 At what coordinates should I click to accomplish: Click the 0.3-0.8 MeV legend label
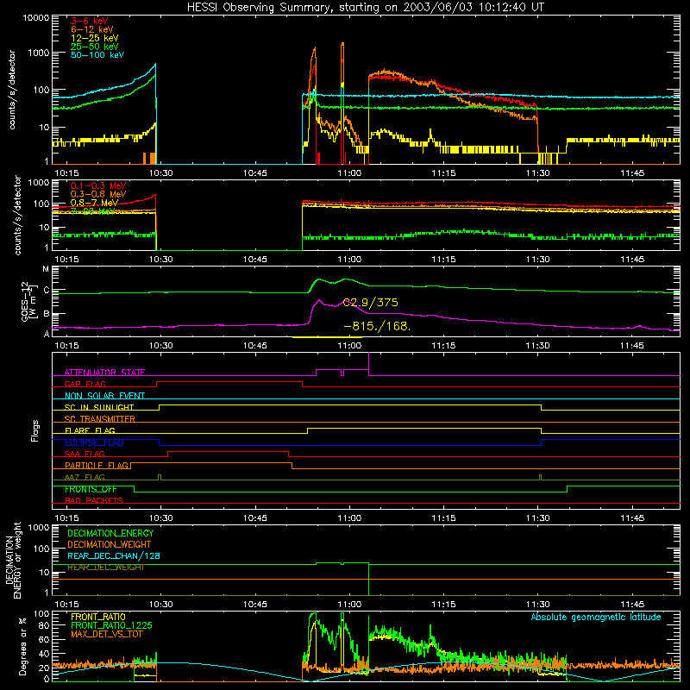coord(98,194)
